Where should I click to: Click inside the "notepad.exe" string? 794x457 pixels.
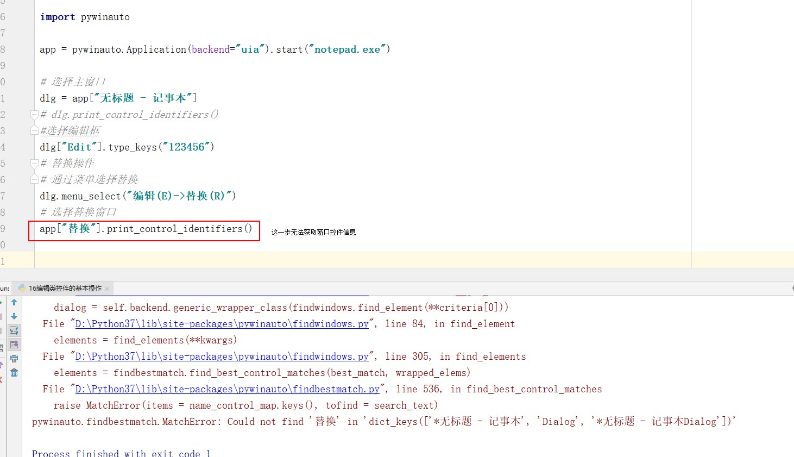347,49
